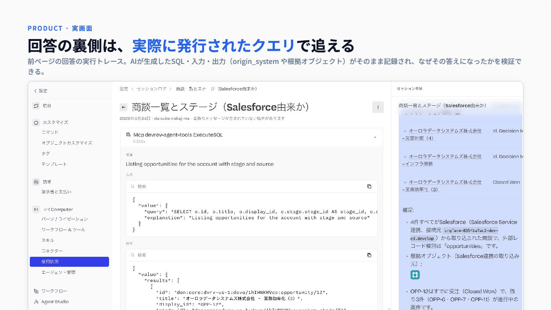The height and width of the screenshot is (310, 551).
Task: Click the カスタマイズ section icon
Action: tap(36, 122)
